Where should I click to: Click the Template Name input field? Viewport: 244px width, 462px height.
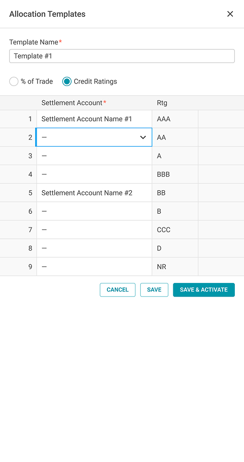[x=122, y=56]
